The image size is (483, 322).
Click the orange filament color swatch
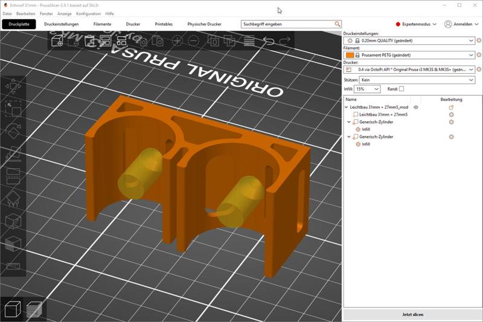tap(350, 55)
